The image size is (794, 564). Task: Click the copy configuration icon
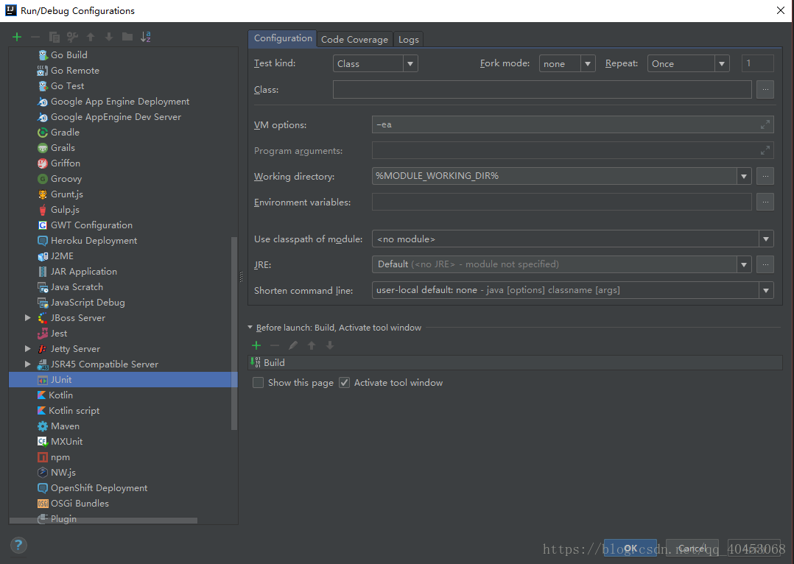(x=54, y=37)
